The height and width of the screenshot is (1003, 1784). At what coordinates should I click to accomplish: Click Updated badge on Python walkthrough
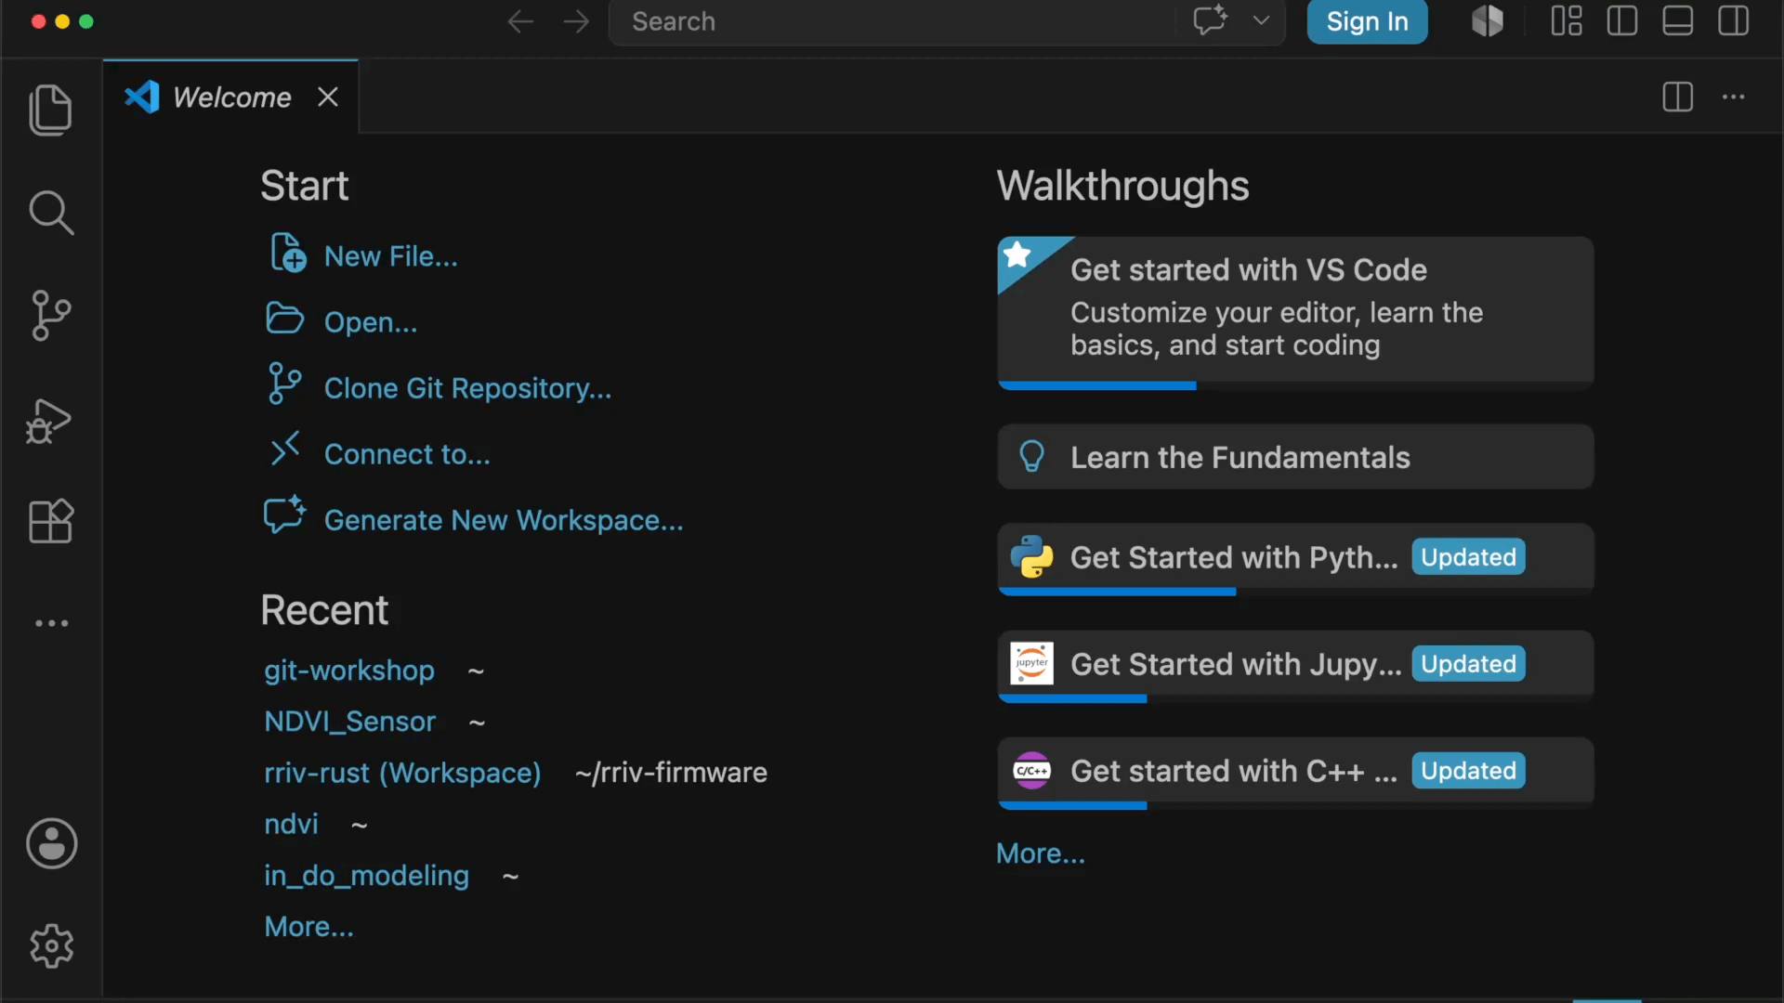click(x=1468, y=557)
